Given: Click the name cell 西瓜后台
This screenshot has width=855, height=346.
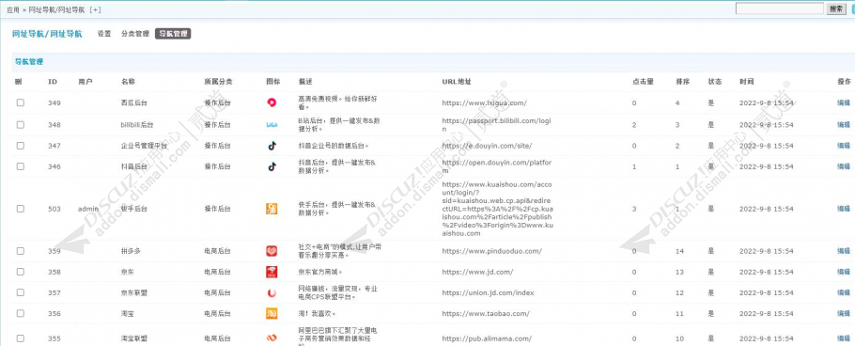Looking at the screenshot, I should pyautogui.click(x=134, y=102).
